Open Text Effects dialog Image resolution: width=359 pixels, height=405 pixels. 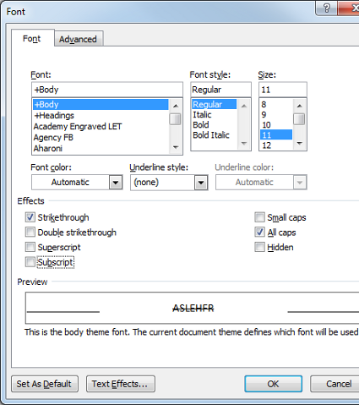pos(121,384)
